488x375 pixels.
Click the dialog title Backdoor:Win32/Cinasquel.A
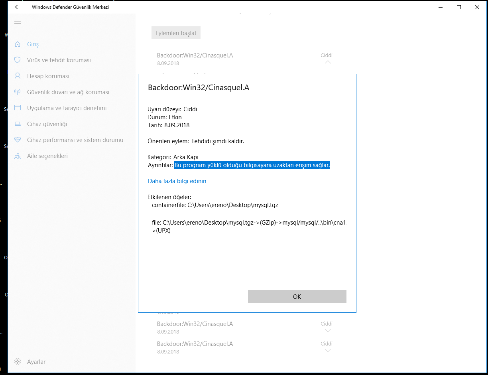[x=199, y=88]
